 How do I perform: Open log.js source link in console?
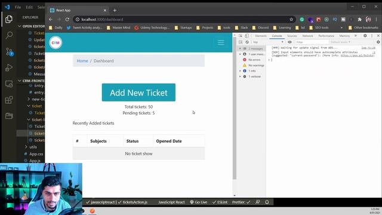pos(368,48)
